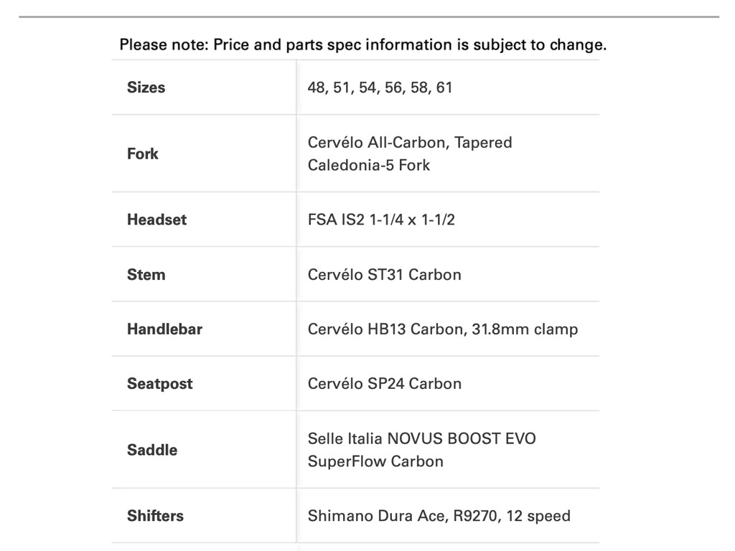Select the Stem row label

pos(146,274)
